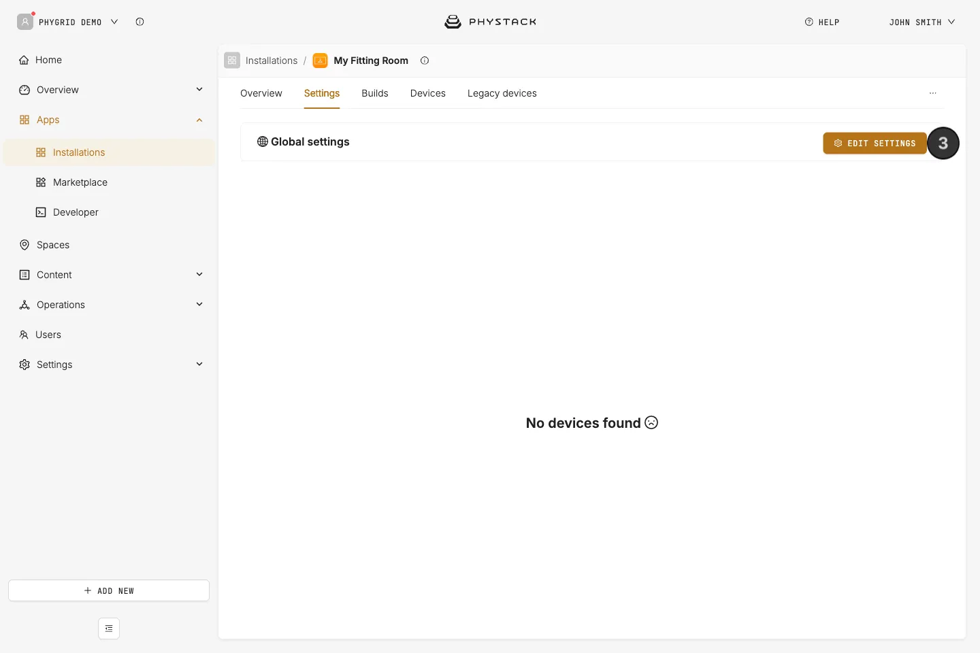
Task: Open info icon next to Phygrid Demo
Action: [140, 22]
